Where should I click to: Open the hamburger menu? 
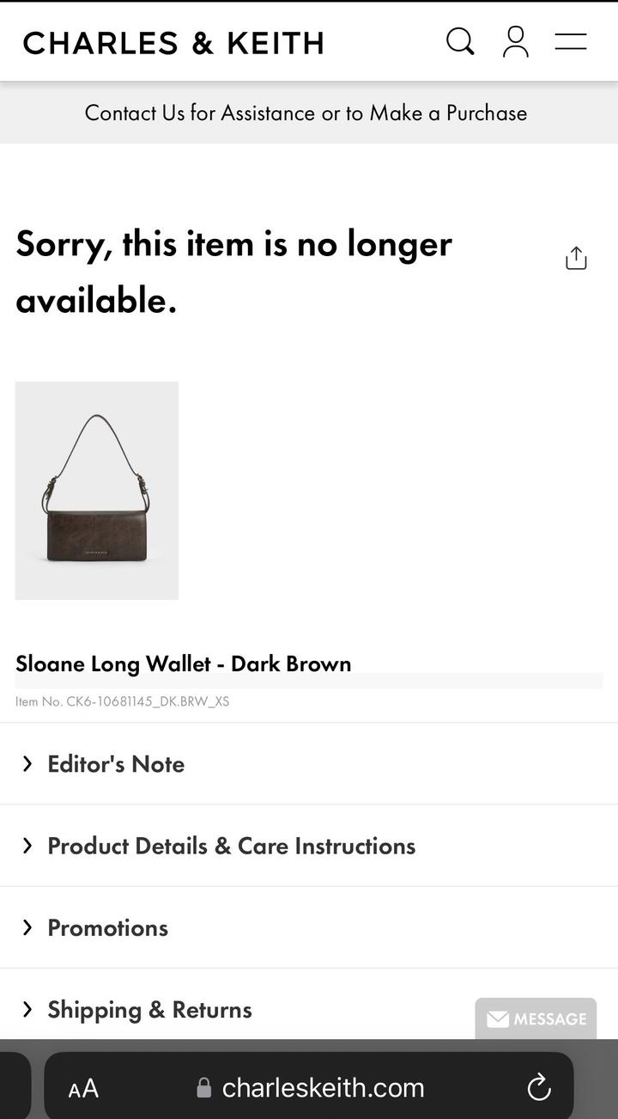[x=571, y=41]
